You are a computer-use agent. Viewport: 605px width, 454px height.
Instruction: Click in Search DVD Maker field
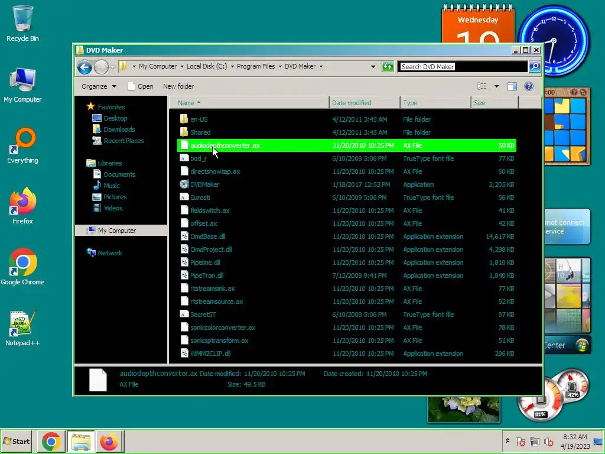(x=463, y=67)
